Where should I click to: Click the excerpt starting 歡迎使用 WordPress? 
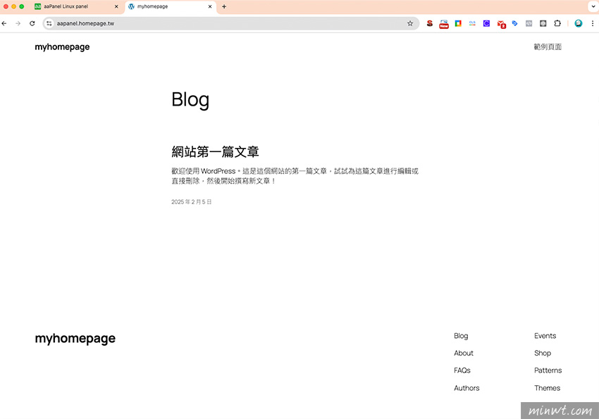[295, 176]
